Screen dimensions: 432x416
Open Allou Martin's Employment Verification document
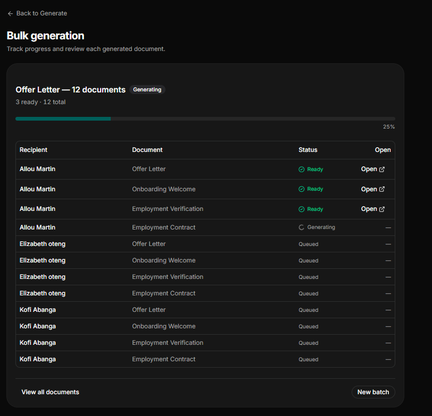click(x=373, y=209)
